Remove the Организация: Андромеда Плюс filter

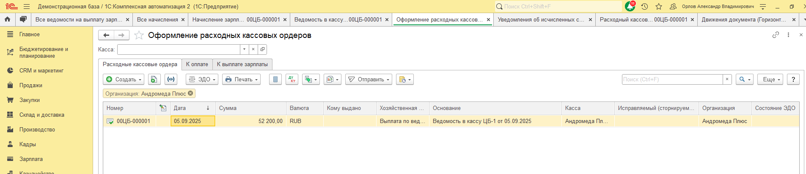click(190, 94)
